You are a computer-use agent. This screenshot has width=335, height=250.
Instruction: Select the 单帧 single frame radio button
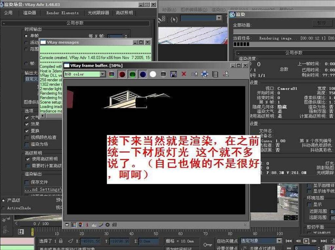point(26,36)
